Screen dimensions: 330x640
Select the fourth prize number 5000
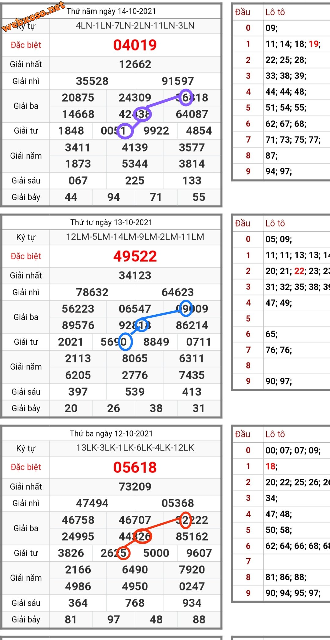tap(156, 553)
